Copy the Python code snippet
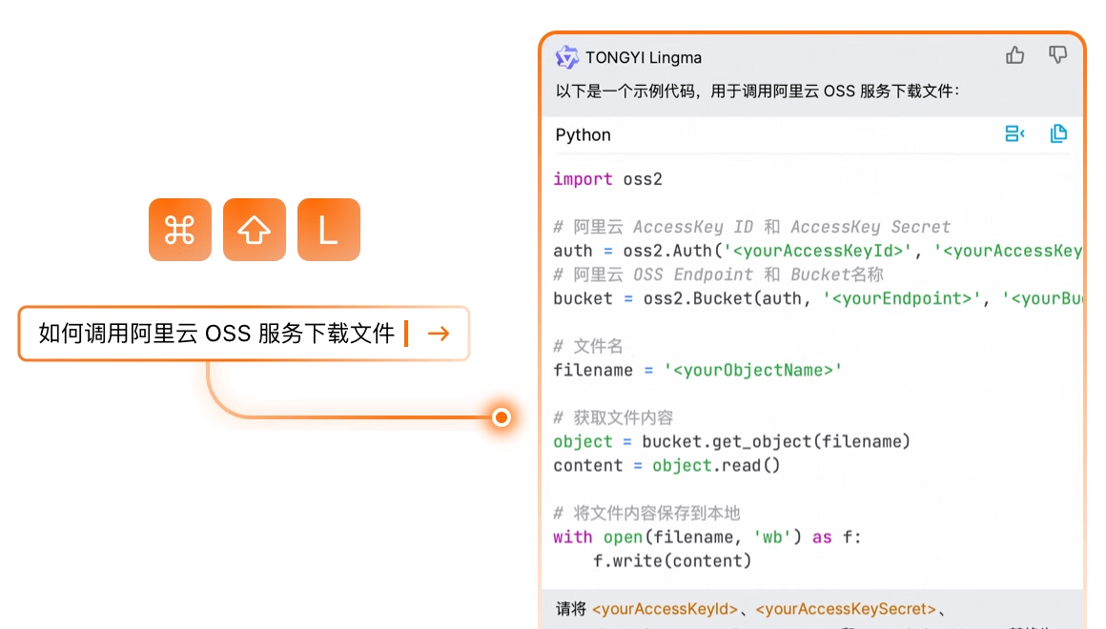 [x=1058, y=134]
